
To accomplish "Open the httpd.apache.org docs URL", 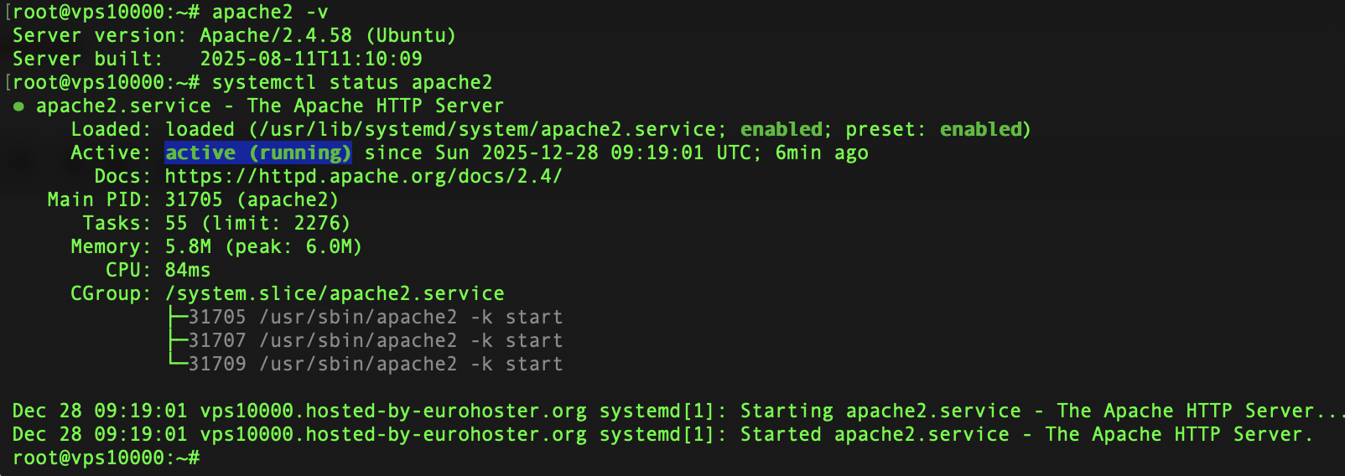I will (363, 177).
